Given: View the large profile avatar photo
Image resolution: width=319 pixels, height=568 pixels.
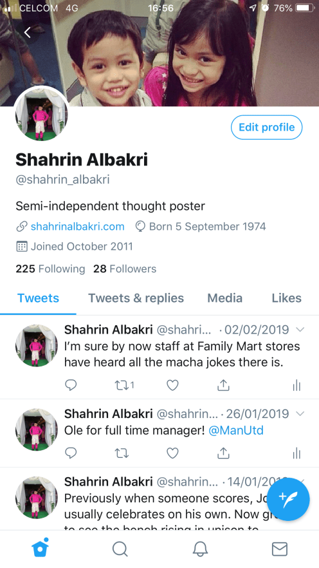Looking at the screenshot, I should 42,114.
